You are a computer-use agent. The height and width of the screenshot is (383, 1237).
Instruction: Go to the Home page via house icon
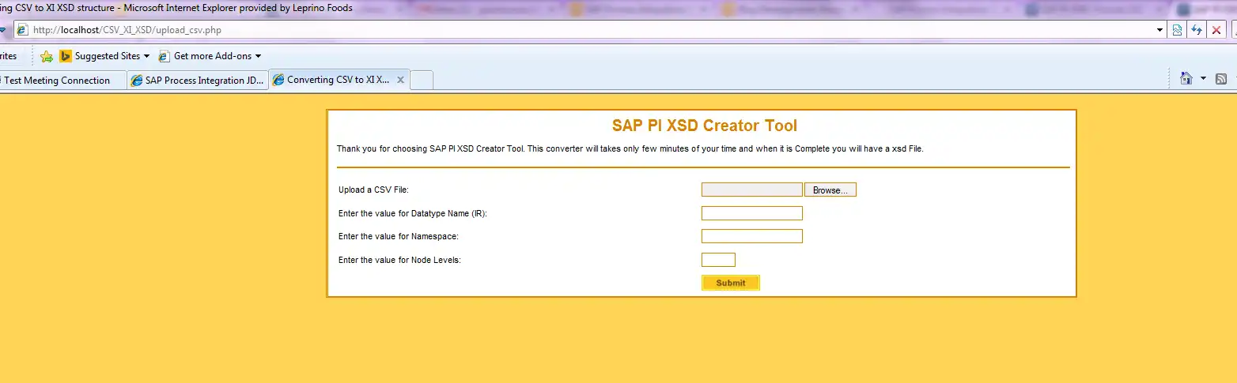(x=1186, y=78)
